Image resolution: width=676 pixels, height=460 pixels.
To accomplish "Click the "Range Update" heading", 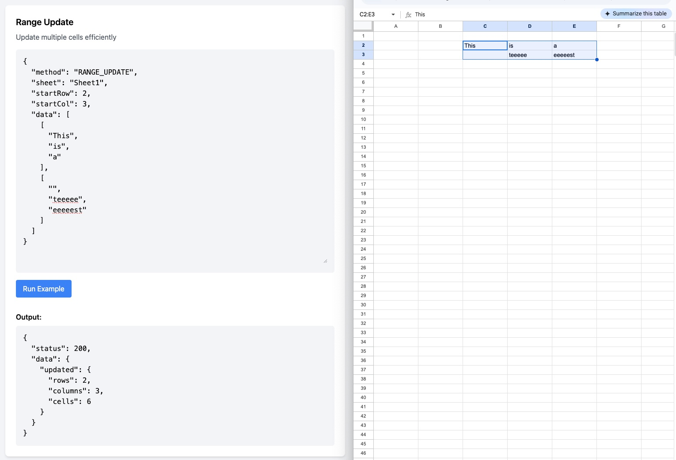I will pyautogui.click(x=45, y=22).
